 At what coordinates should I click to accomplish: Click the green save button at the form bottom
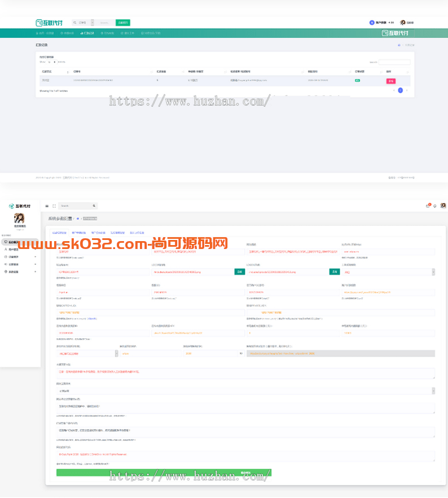coord(164,473)
